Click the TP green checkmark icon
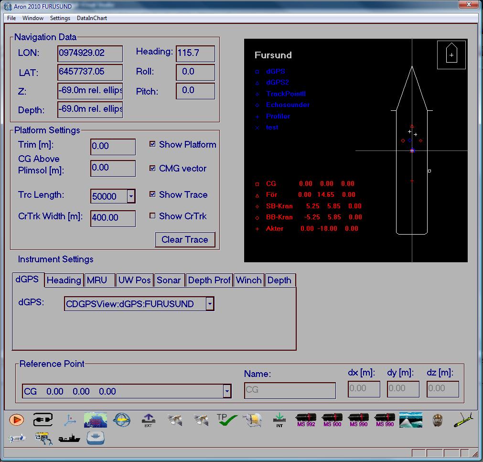483x462 pixels. coord(227,420)
